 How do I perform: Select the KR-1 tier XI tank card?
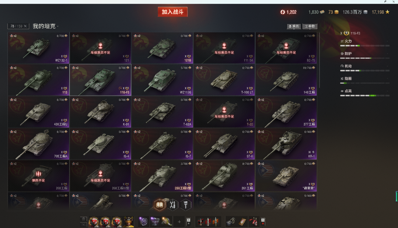coord(286,144)
